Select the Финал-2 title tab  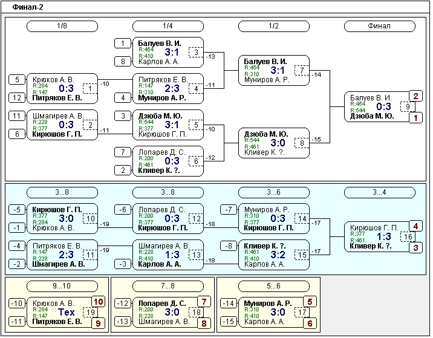coord(28,7)
